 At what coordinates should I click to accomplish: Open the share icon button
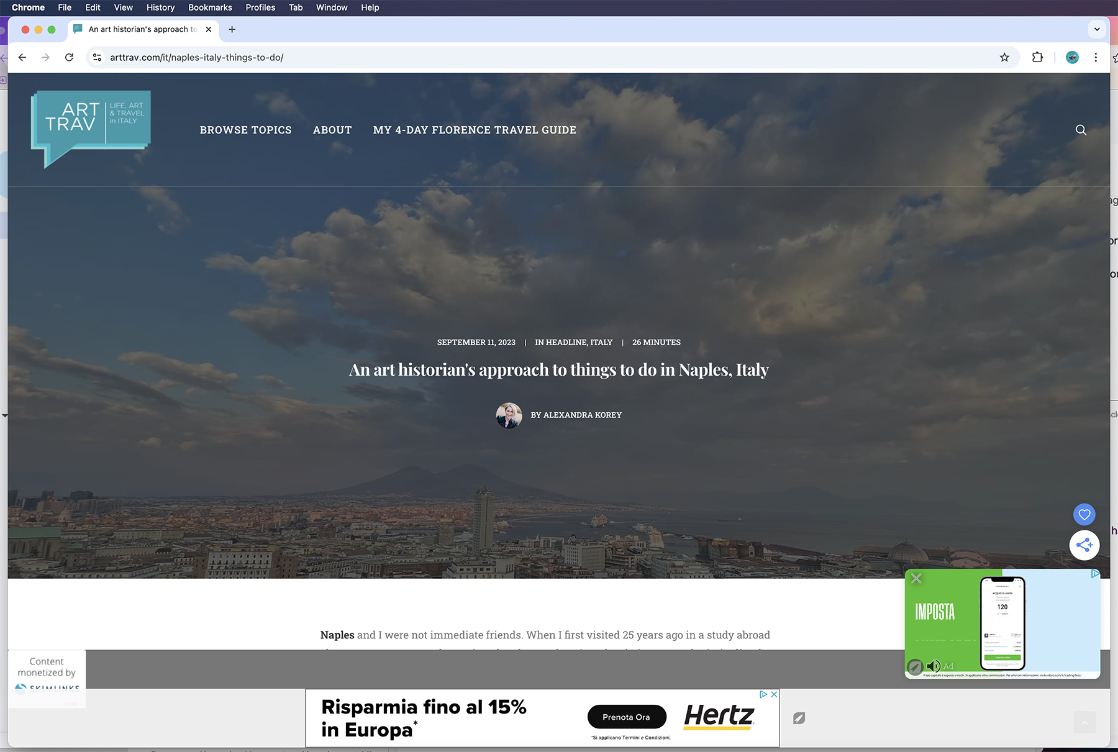click(x=1084, y=545)
